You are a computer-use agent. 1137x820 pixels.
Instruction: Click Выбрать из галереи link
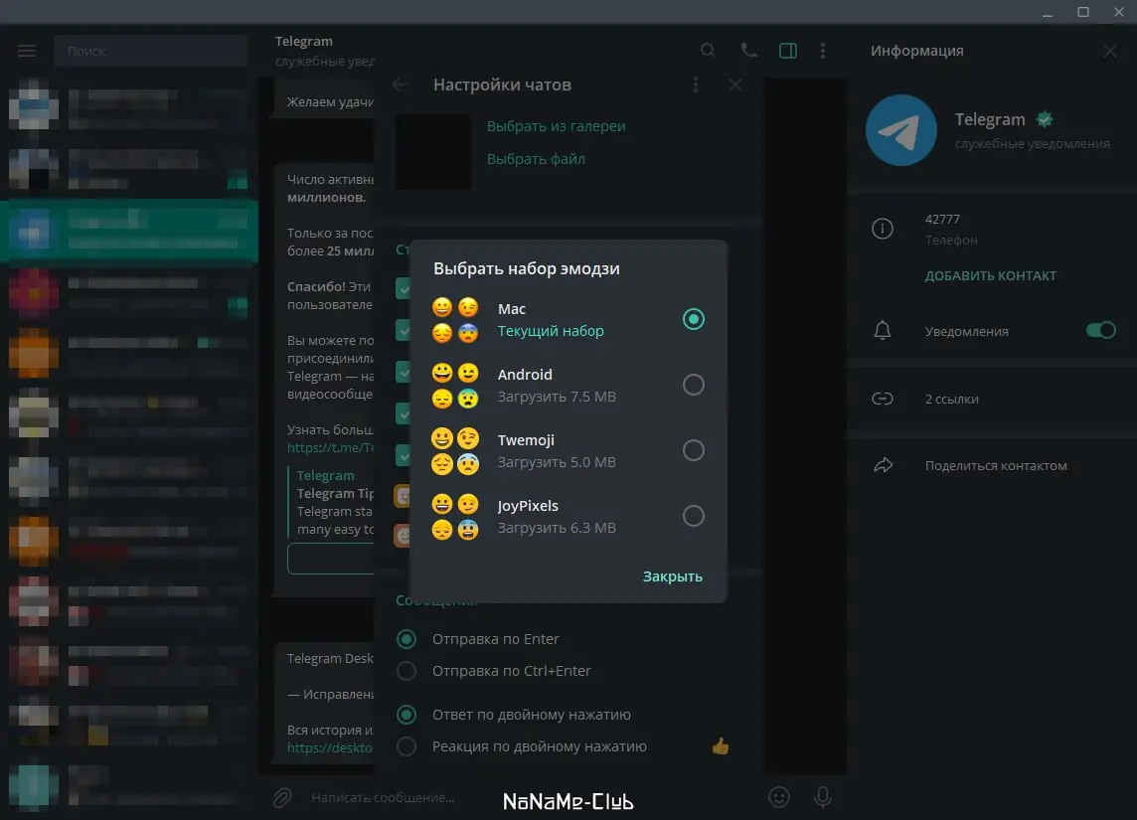(557, 126)
